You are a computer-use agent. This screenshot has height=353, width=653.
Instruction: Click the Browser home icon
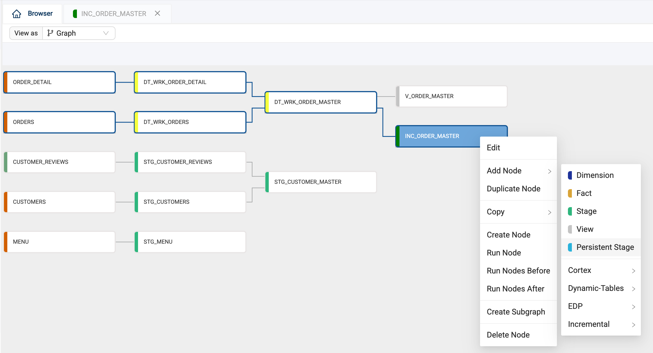click(x=17, y=13)
